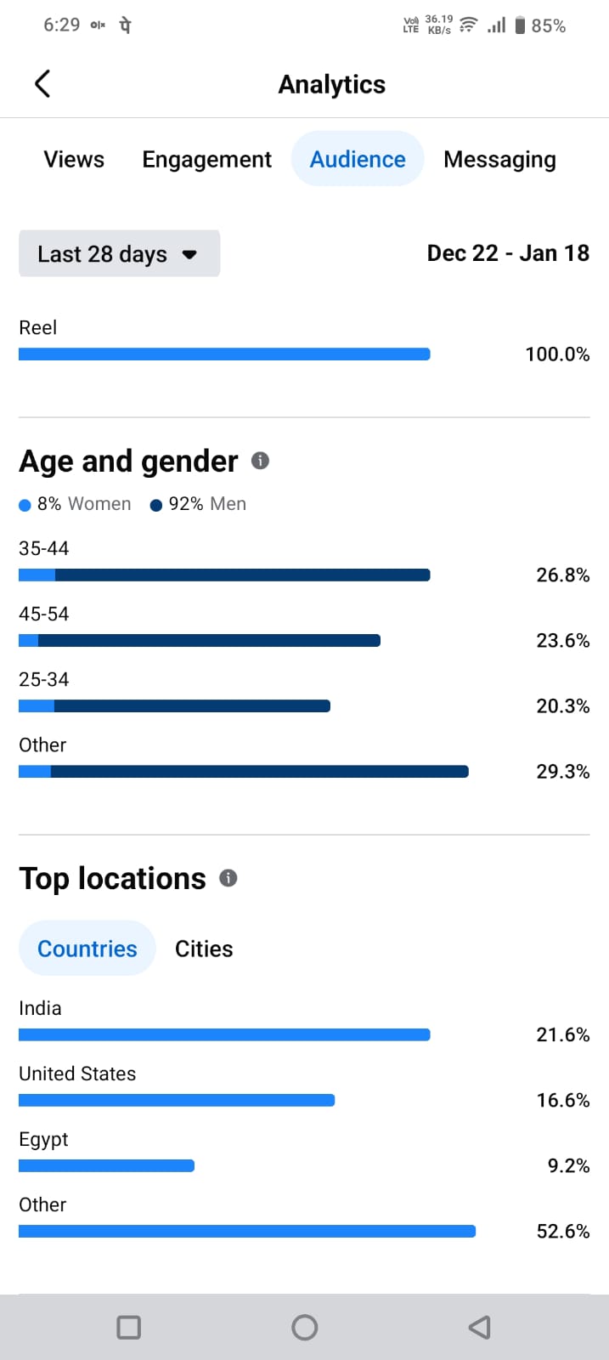Open the Views tab
Screen dimensions: 609x1360
pos(74,159)
